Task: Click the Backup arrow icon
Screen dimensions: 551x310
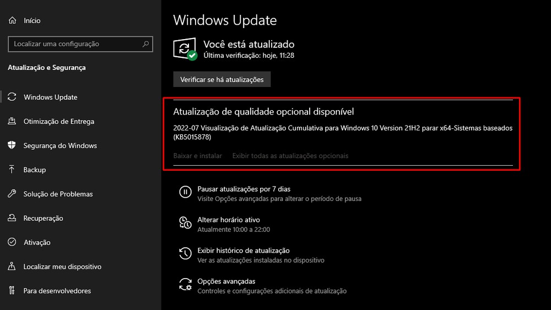Action: pyautogui.click(x=12, y=170)
